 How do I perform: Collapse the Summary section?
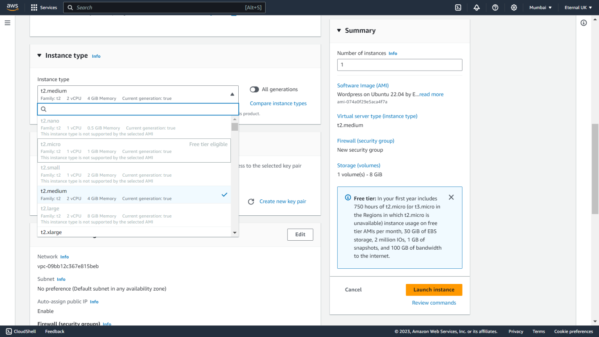click(x=339, y=30)
